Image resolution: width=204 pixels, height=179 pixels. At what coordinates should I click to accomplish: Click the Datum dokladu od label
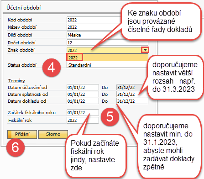(27, 101)
